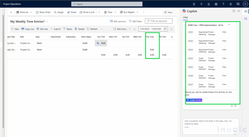Viewport: 249px width, 137px height.
Task: Expand the chevron next to Email a Link
Action: click(x=99, y=12)
